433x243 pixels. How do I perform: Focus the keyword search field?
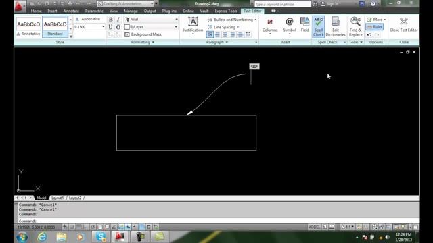(x=283, y=4)
